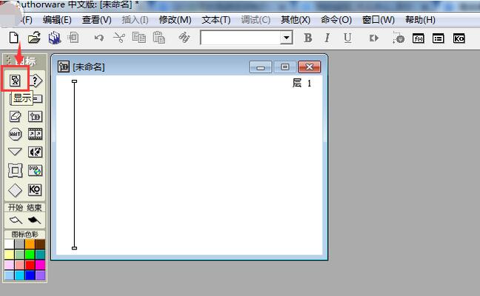Screen dimensions: 480x296
Task: Click the Undo toolbar icon
Action: [99, 38]
